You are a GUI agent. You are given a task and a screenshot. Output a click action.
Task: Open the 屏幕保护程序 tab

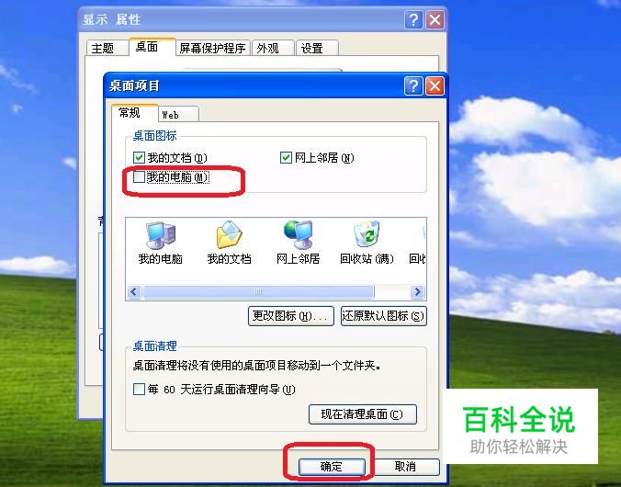[x=213, y=49]
